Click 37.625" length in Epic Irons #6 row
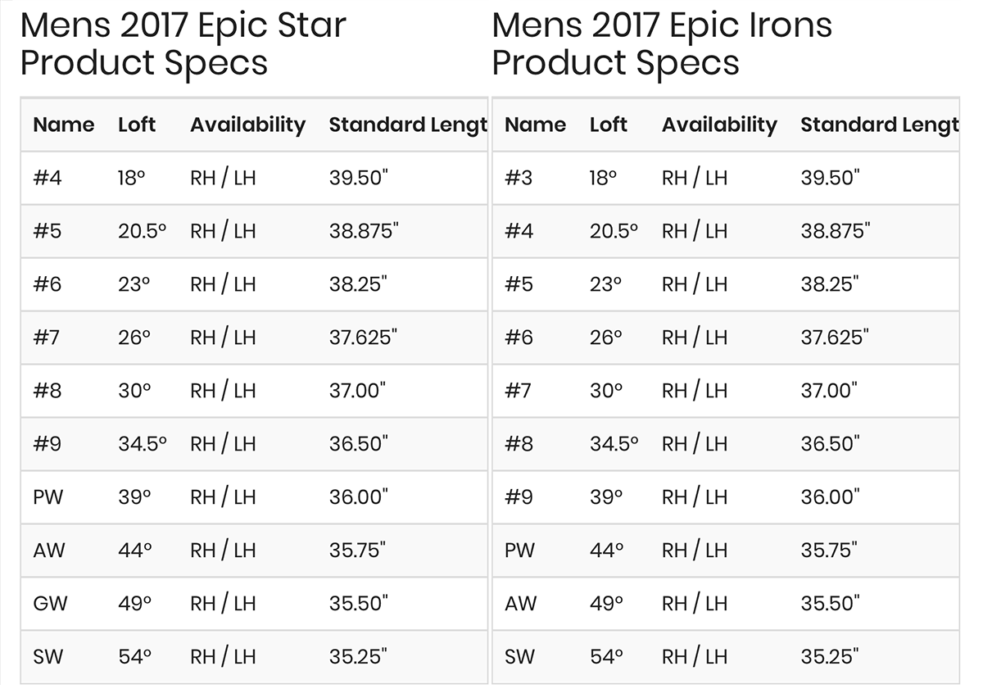 (835, 338)
